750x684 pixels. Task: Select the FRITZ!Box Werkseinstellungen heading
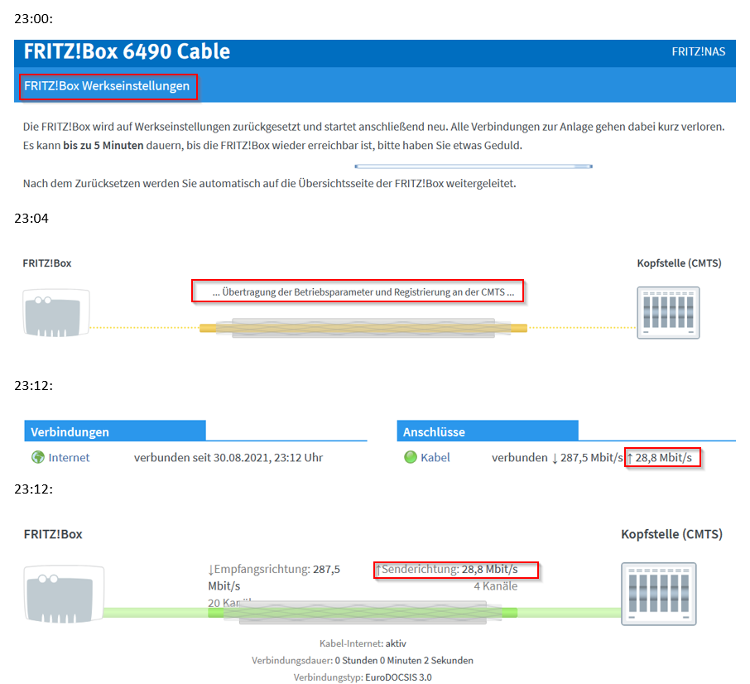click(x=107, y=86)
